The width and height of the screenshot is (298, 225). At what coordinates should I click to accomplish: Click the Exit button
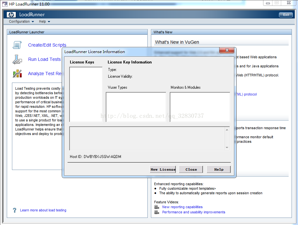click(286, 15)
